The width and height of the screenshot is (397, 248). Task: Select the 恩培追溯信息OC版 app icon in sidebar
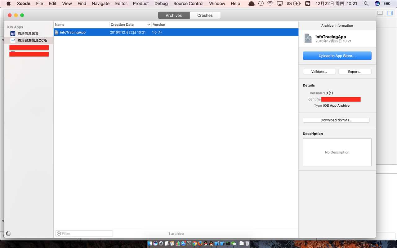point(13,40)
